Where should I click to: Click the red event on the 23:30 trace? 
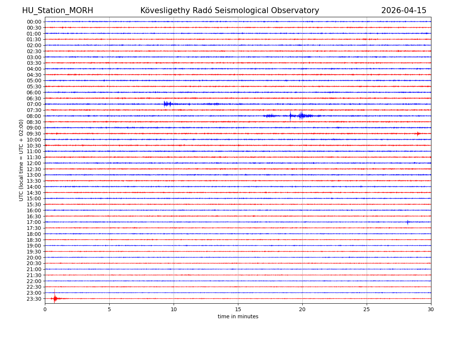[x=55, y=298]
